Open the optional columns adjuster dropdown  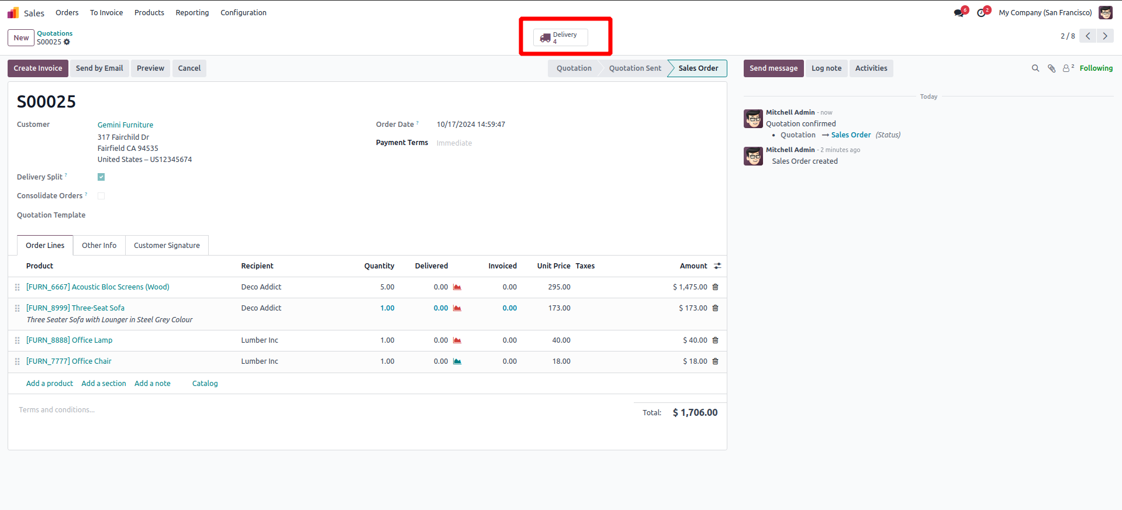pos(717,266)
